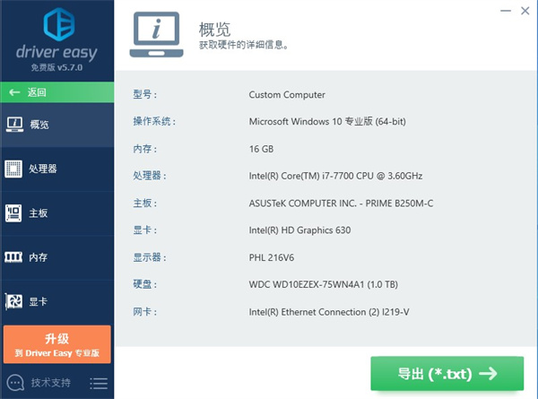Select the WDC WD10EZEX hard disk value
Viewport: 538px width, 399px height.
(324, 285)
